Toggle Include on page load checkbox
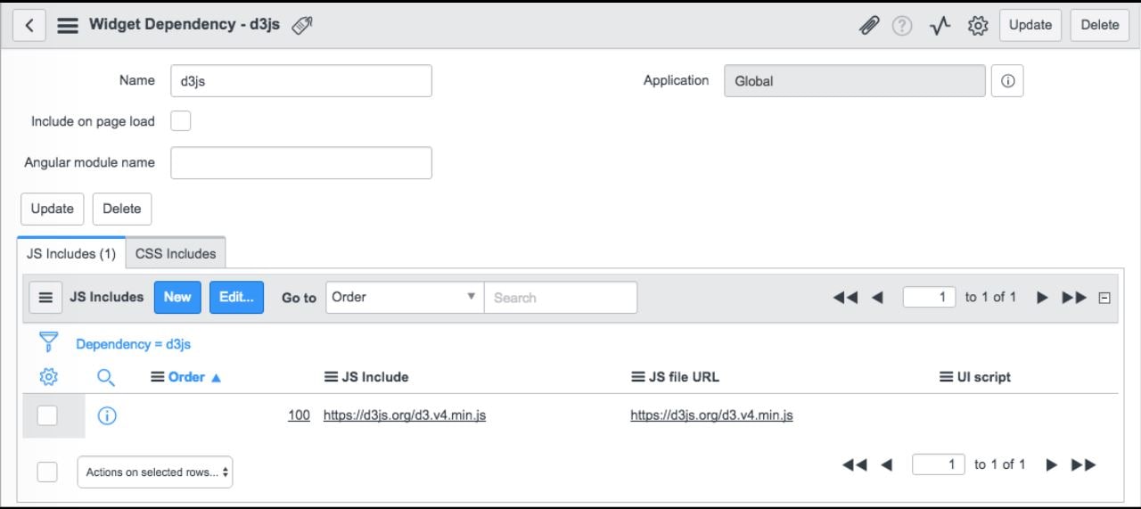 coord(181,121)
